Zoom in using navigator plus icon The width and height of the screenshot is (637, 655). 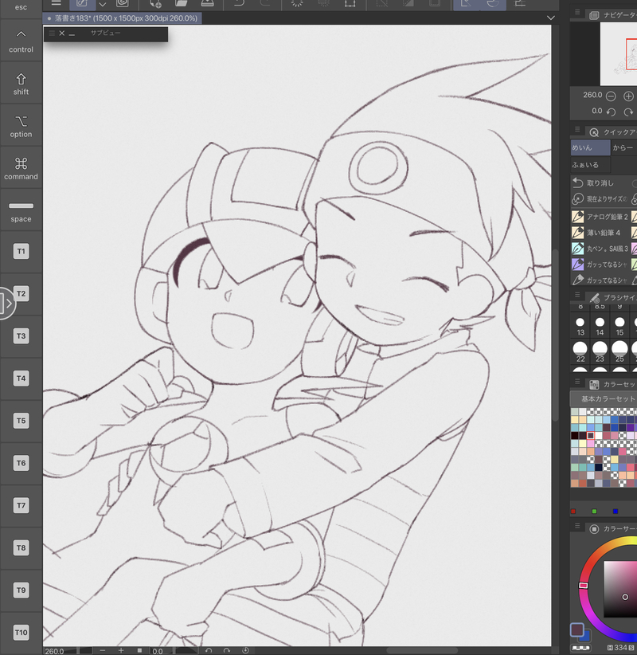[628, 96]
